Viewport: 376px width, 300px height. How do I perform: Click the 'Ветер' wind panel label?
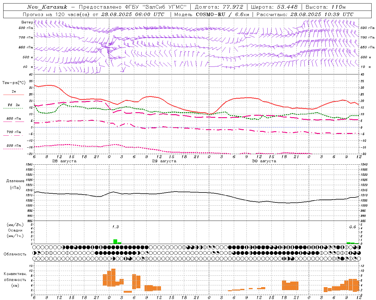[27, 22]
